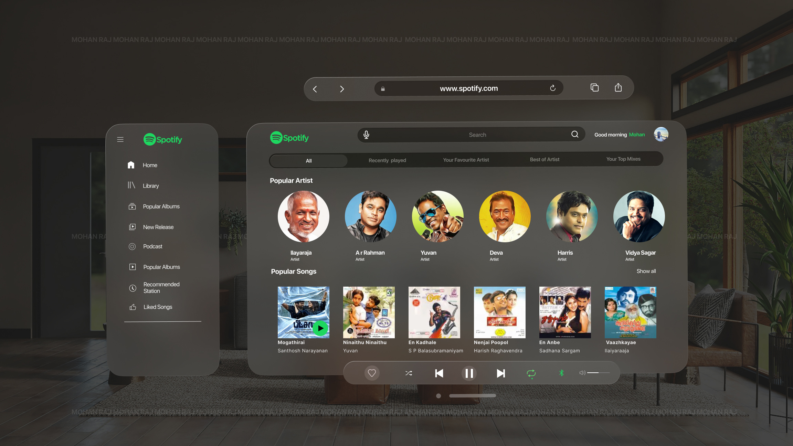Viewport: 793px width, 446px height.
Task: Open the New Release section icon
Action: click(x=133, y=227)
